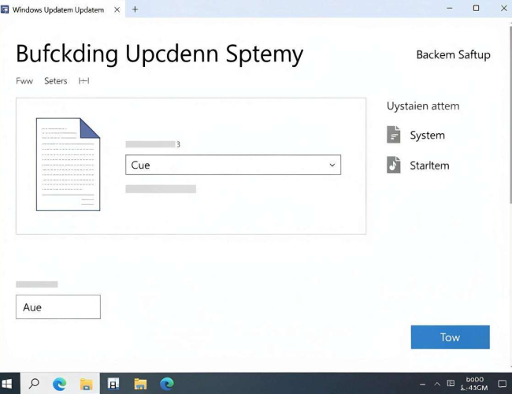Switch to the Fww tab
This screenshot has width=512, height=394.
24,80
